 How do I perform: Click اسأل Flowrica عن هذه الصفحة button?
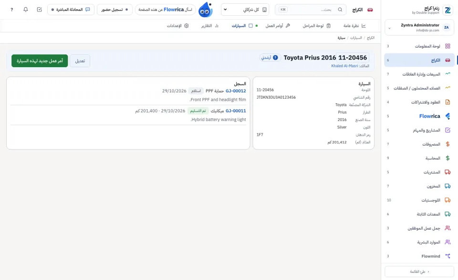[x=166, y=10]
